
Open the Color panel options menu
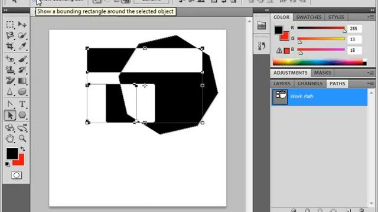tap(370, 17)
